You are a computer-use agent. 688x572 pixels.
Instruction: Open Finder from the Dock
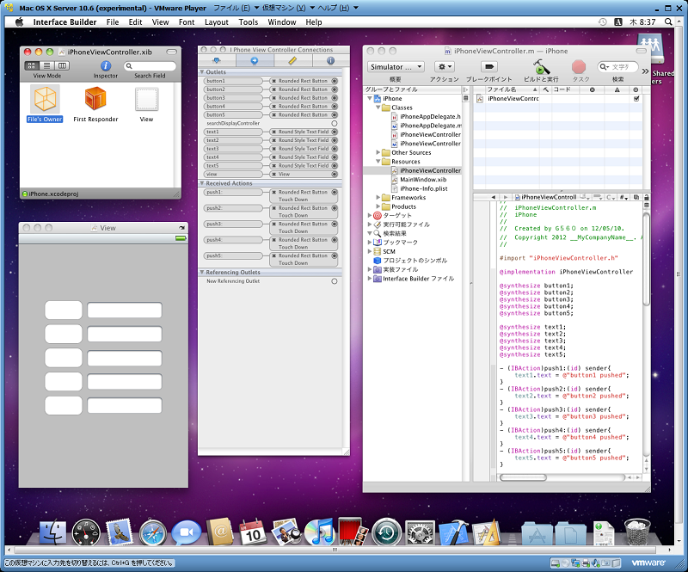(x=52, y=532)
